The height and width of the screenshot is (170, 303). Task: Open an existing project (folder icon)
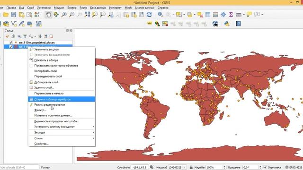pos(6,15)
